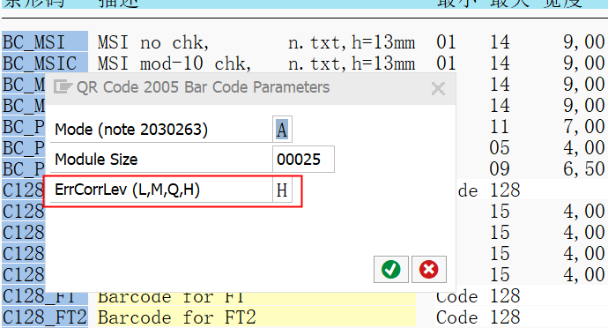608x328 pixels.
Task: Click the Mode (note 2030263) label
Action: pos(131,130)
